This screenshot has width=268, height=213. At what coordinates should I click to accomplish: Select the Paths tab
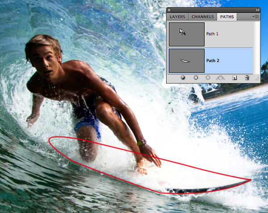227,17
